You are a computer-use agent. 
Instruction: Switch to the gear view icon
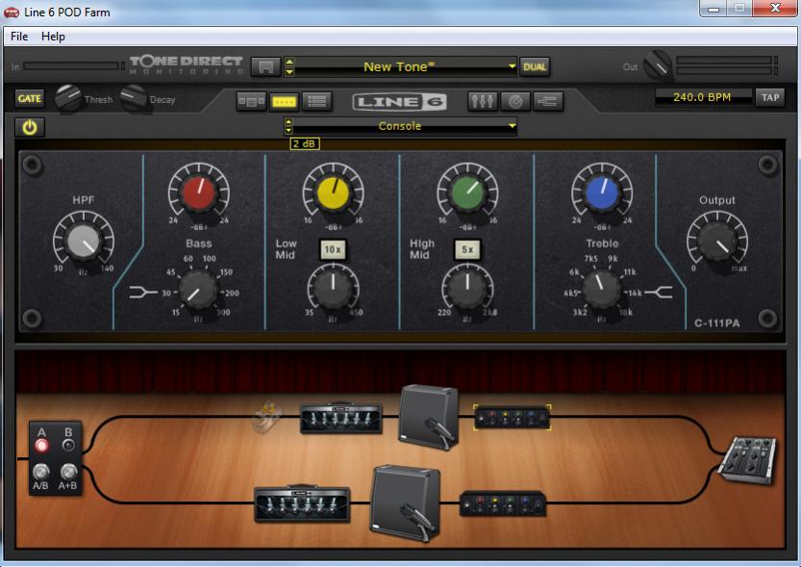click(251, 102)
